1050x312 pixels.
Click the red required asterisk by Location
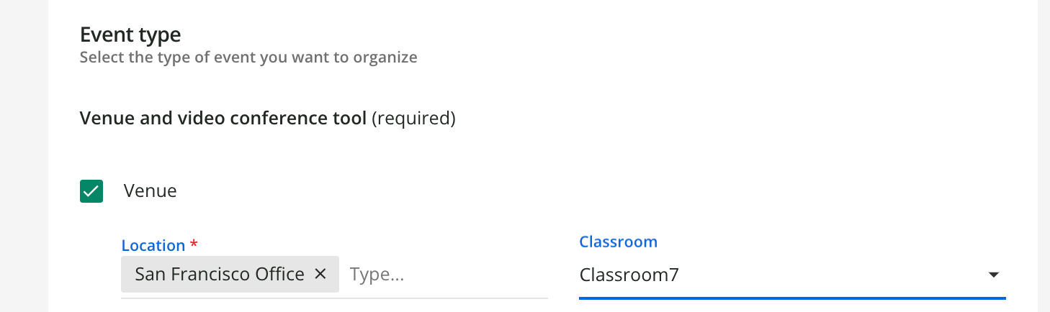193,245
